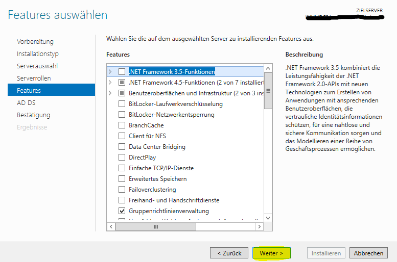Screen dimensions: 397x262
Task: Enable BitLocker-Laufwerkverschlüsselung feature checkbox
Action: click(x=122, y=104)
